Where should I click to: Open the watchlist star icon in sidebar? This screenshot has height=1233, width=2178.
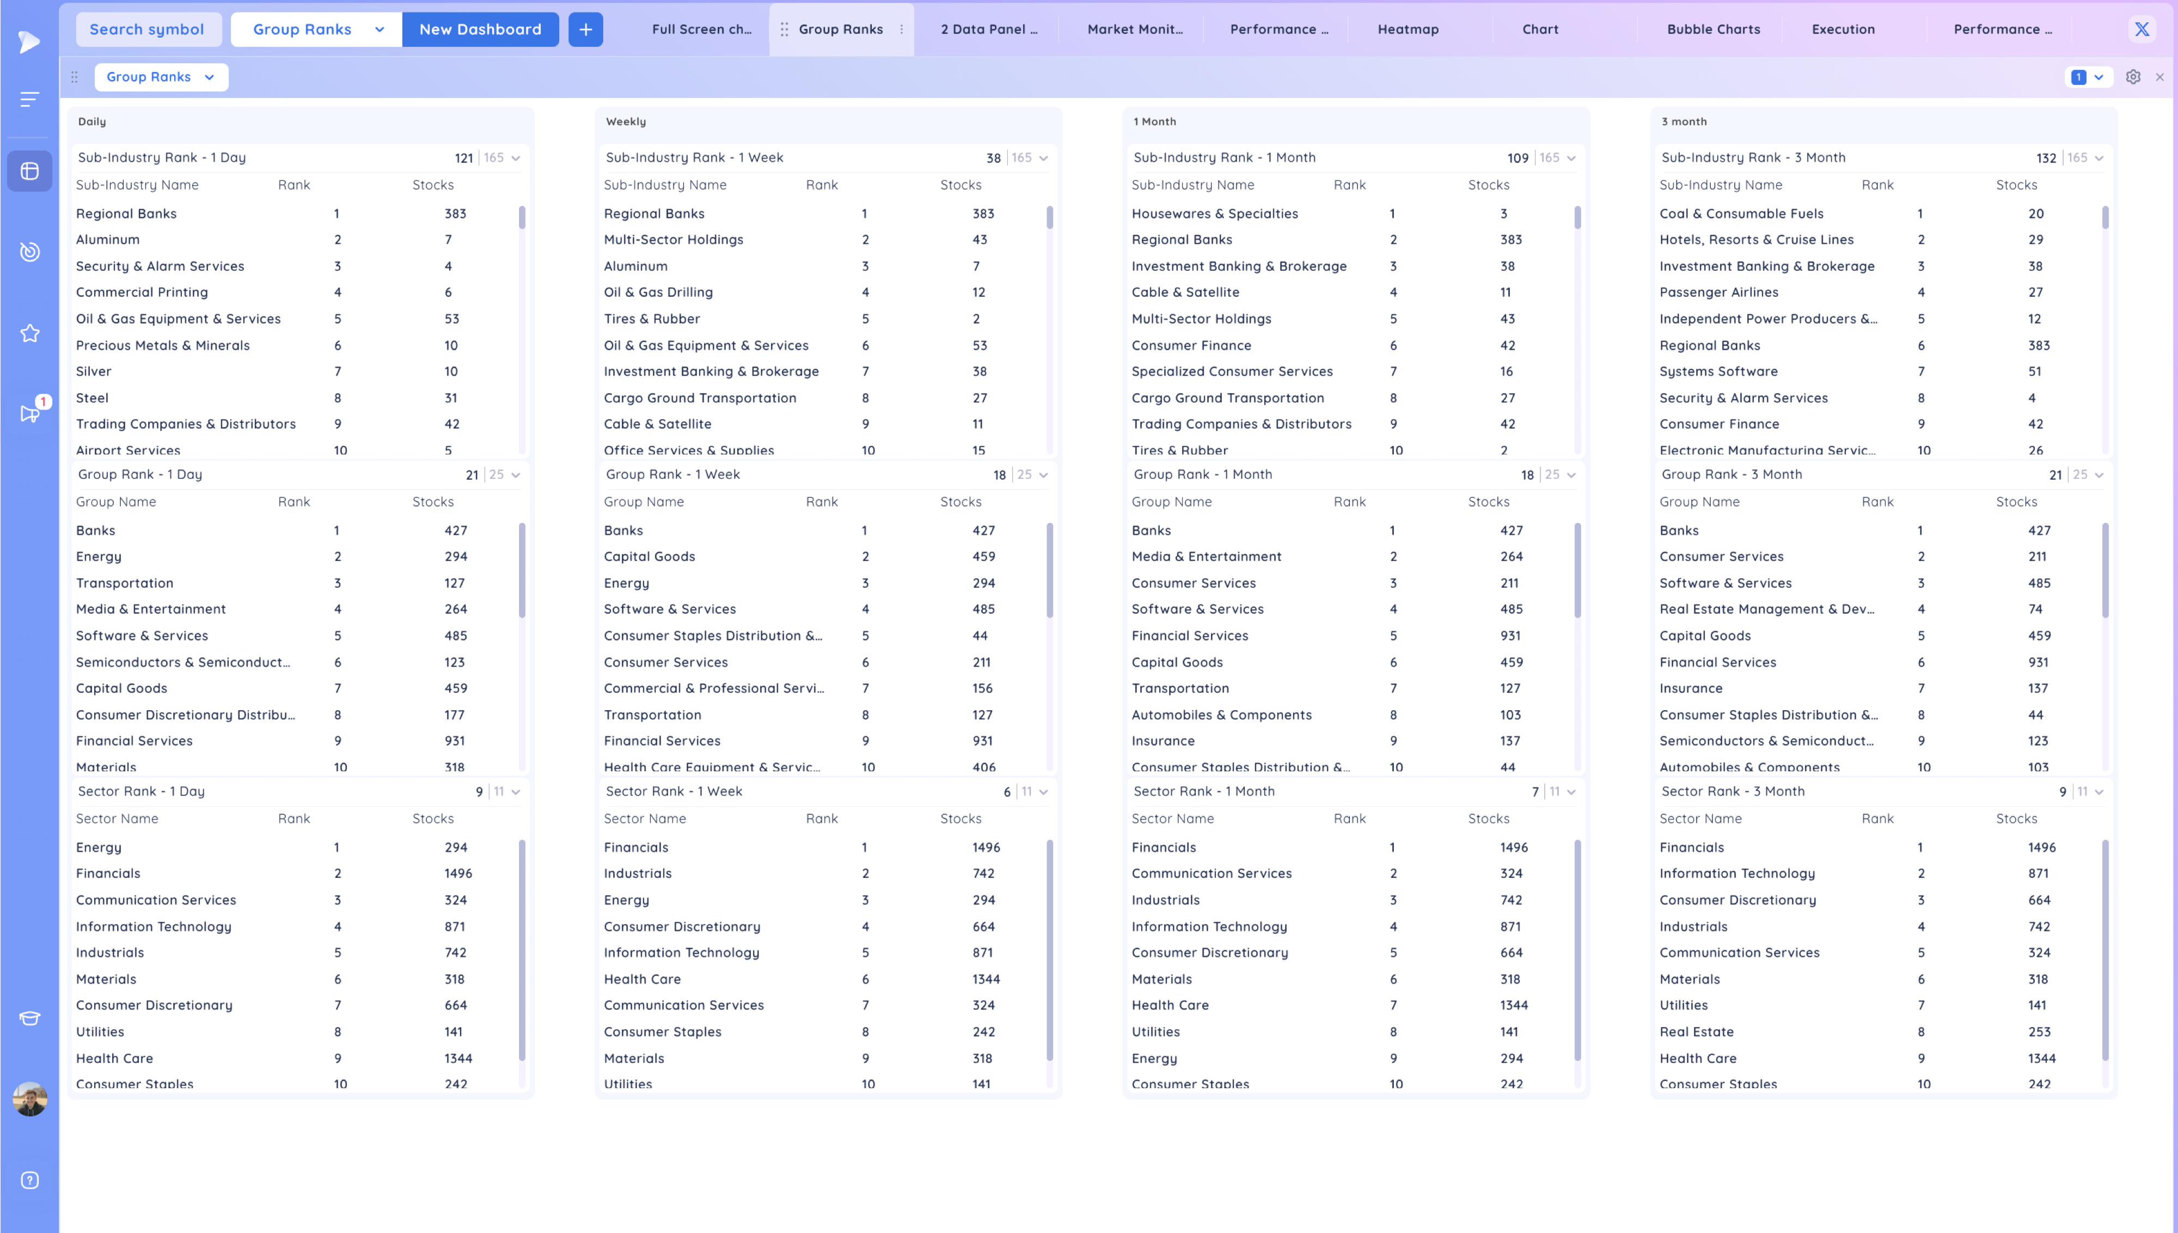click(x=29, y=333)
